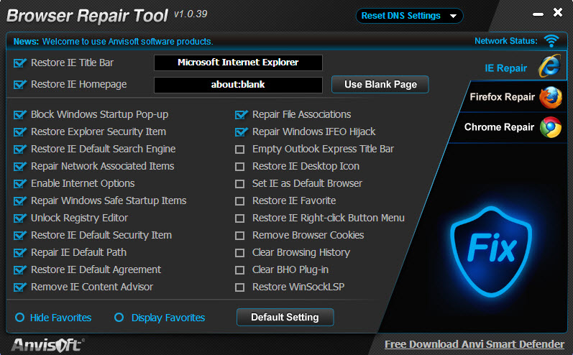573x355 pixels.
Task: Check Clear Browsing History
Action: pos(239,253)
